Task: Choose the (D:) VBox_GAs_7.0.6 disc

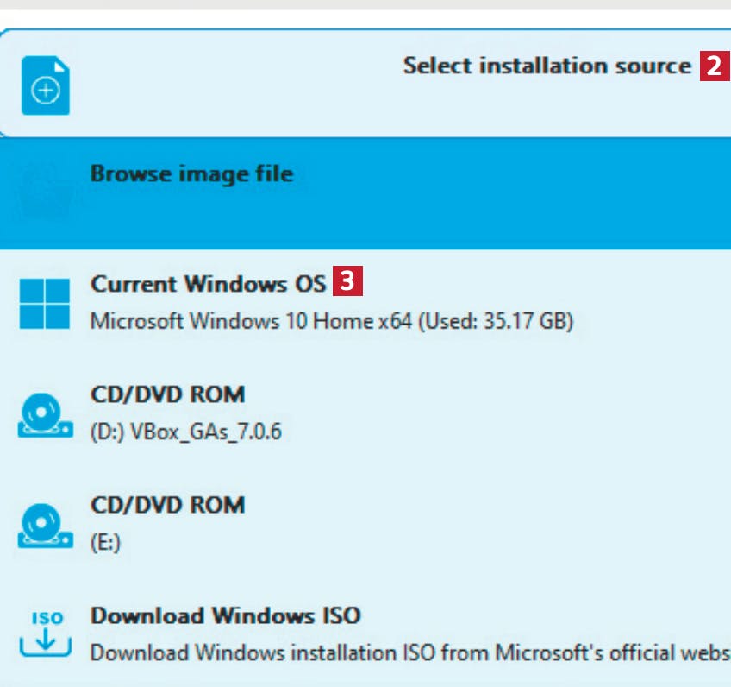Action: (186, 432)
